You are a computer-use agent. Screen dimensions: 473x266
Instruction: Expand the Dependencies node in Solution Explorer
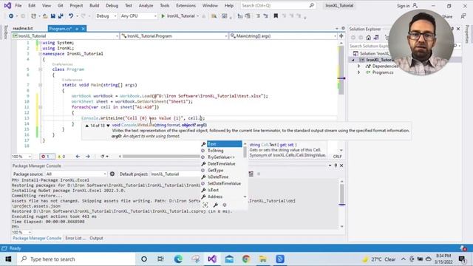359,66
